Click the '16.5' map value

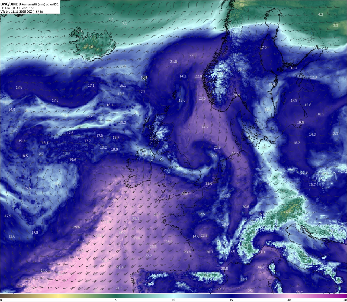click(x=153, y=138)
